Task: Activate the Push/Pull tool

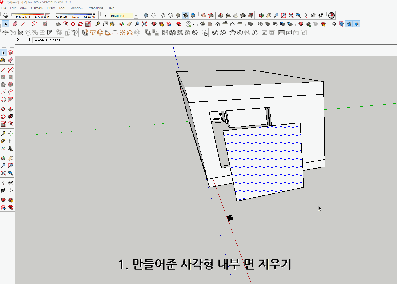Action: [x=11, y=109]
